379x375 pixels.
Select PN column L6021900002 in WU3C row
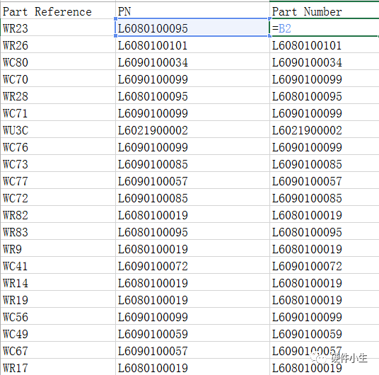click(x=192, y=129)
